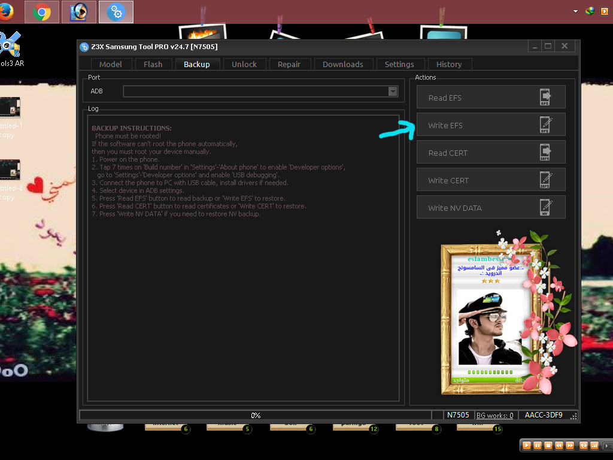Open the Firefox browser from the top bar

[x=5, y=12]
